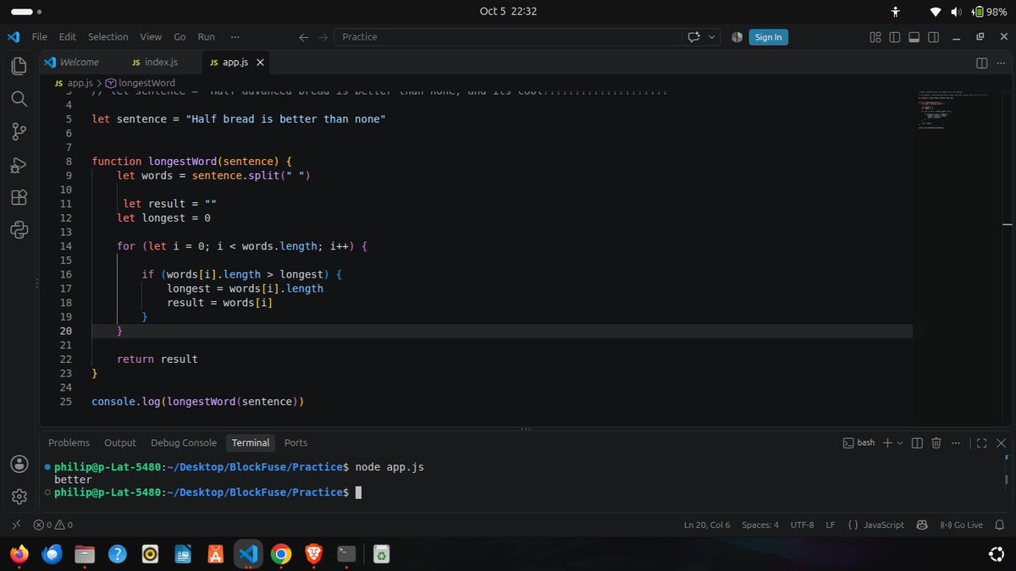Open the Selection menu
This screenshot has width=1016, height=571.
click(x=108, y=37)
